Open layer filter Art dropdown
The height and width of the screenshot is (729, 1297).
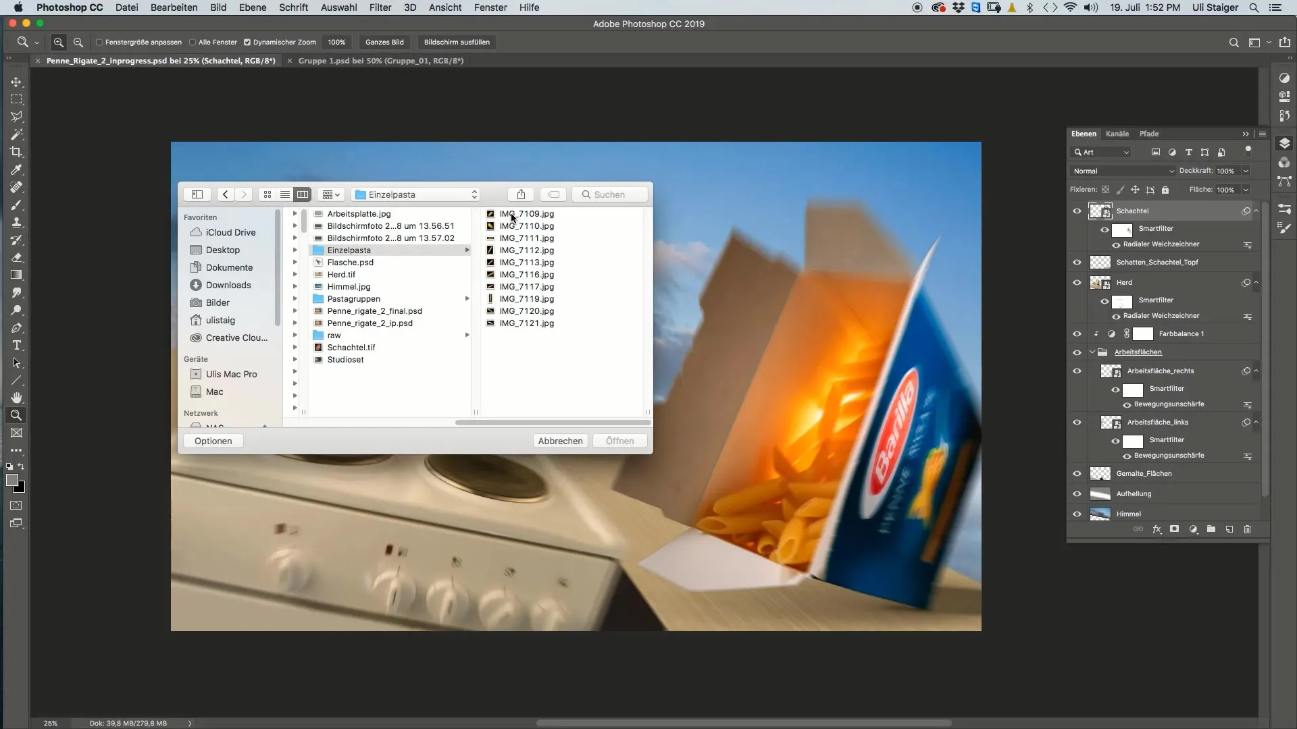pos(1100,152)
